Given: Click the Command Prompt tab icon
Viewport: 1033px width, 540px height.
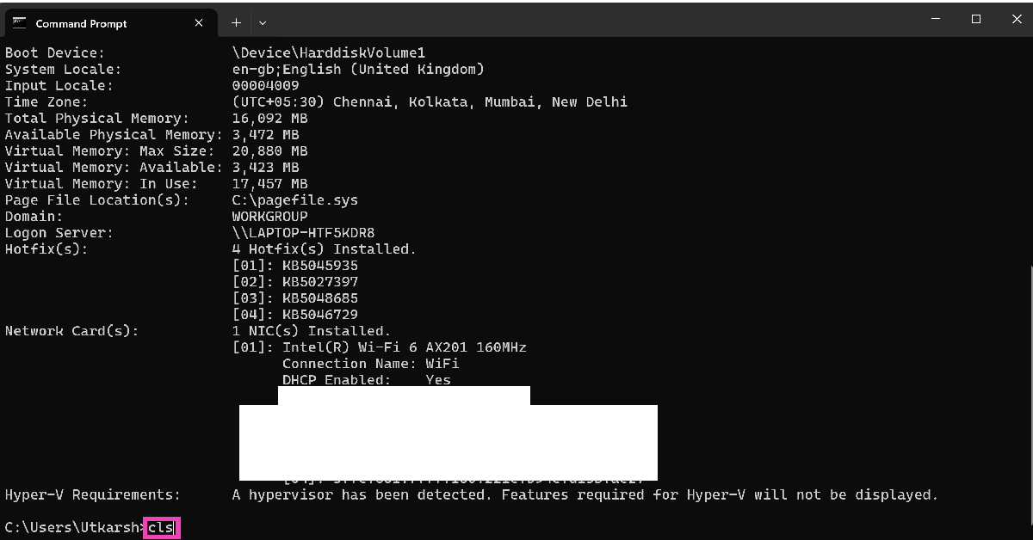Looking at the screenshot, I should click(x=20, y=23).
